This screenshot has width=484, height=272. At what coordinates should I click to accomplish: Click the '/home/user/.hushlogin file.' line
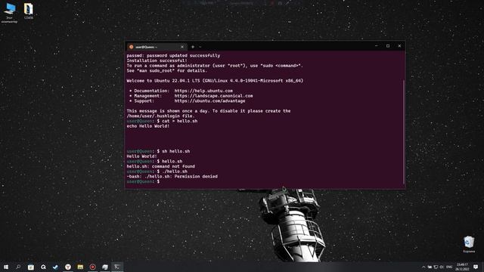(160, 116)
